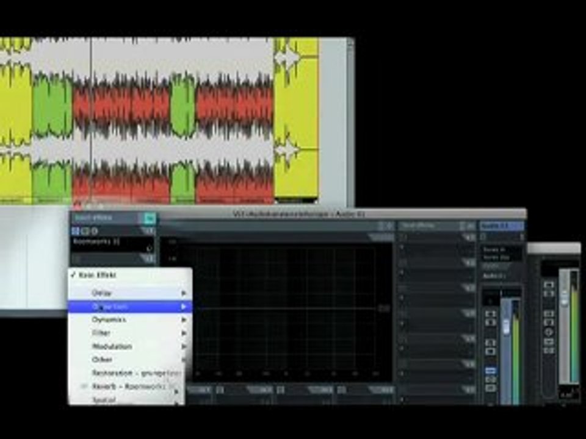Click the Send effects panel header
The image size is (586, 439).
pos(436,226)
